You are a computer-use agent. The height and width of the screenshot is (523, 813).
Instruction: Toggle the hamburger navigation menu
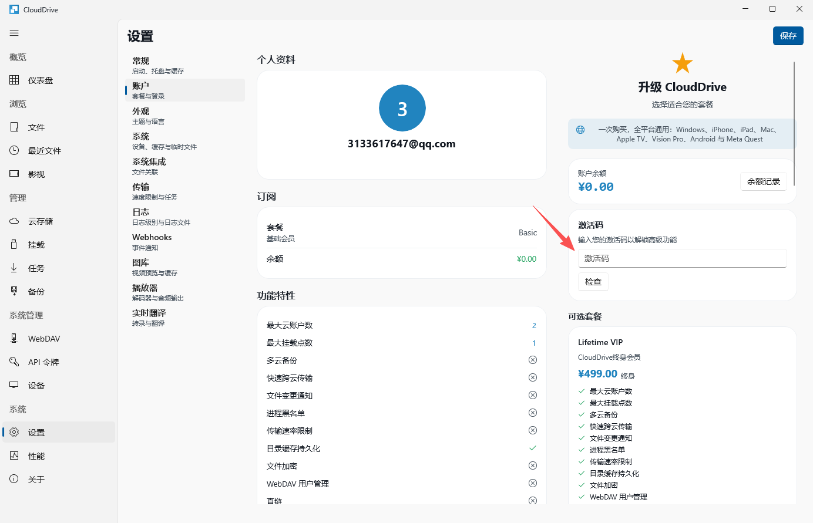tap(14, 33)
